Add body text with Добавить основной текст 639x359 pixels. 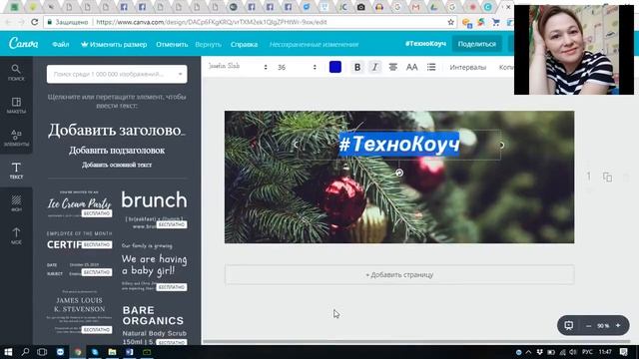(117, 165)
